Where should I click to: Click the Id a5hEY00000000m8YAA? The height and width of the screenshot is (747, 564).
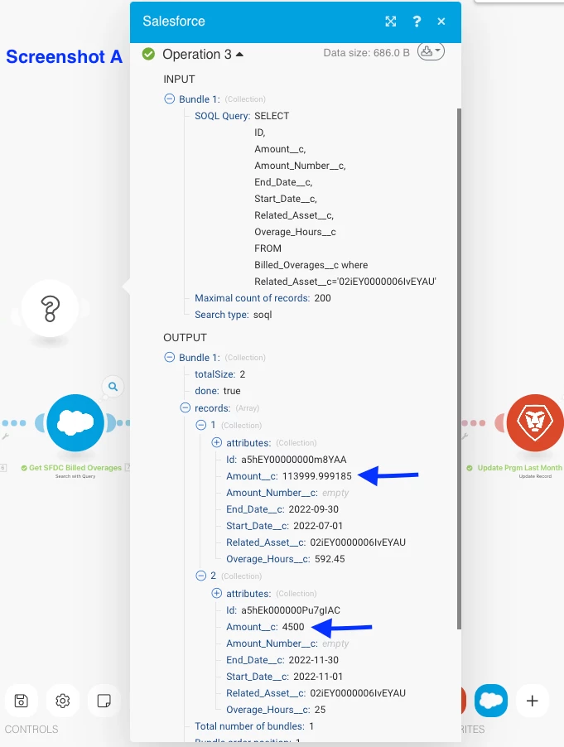[293, 460]
